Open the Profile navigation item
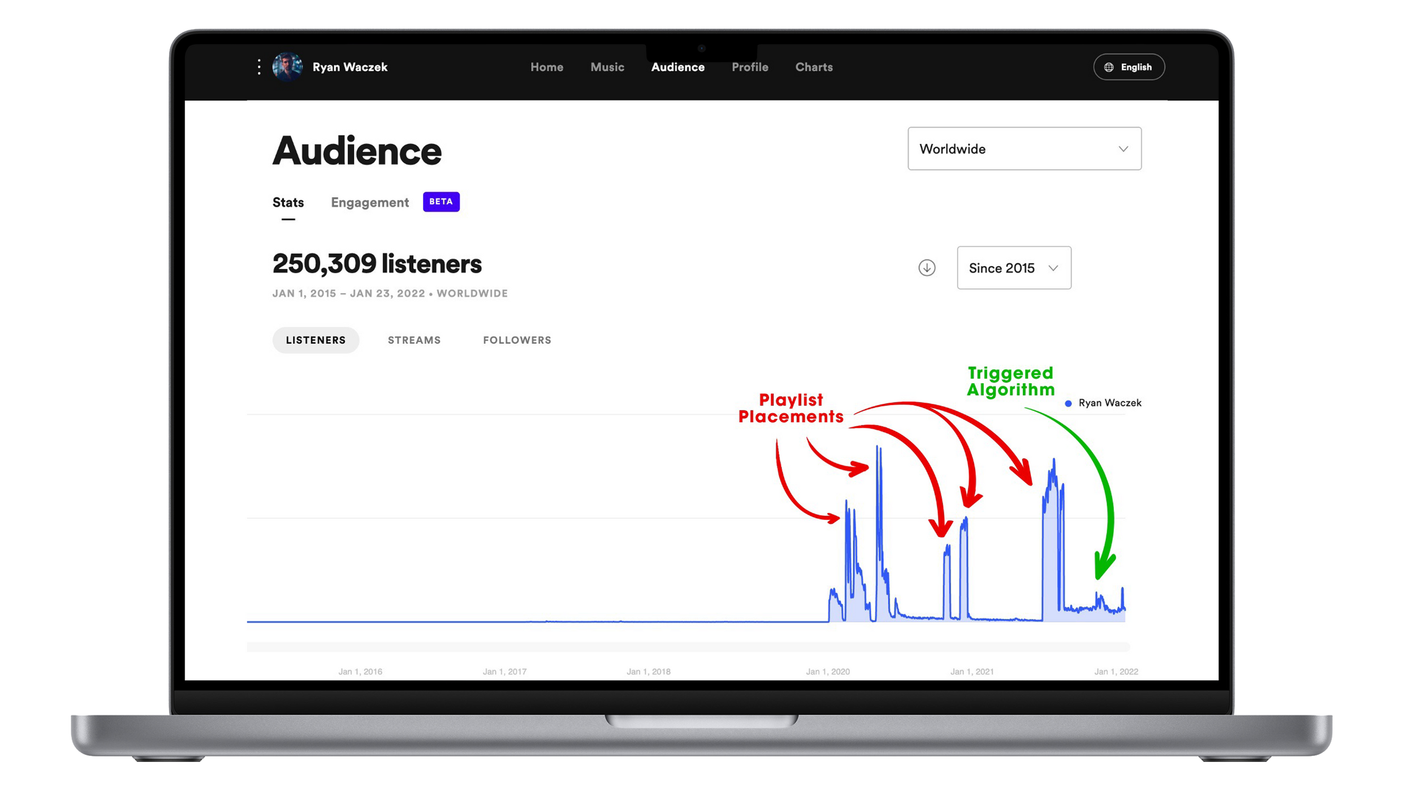Viewport: 1404px width, 790px height. [x=750, y=67]
